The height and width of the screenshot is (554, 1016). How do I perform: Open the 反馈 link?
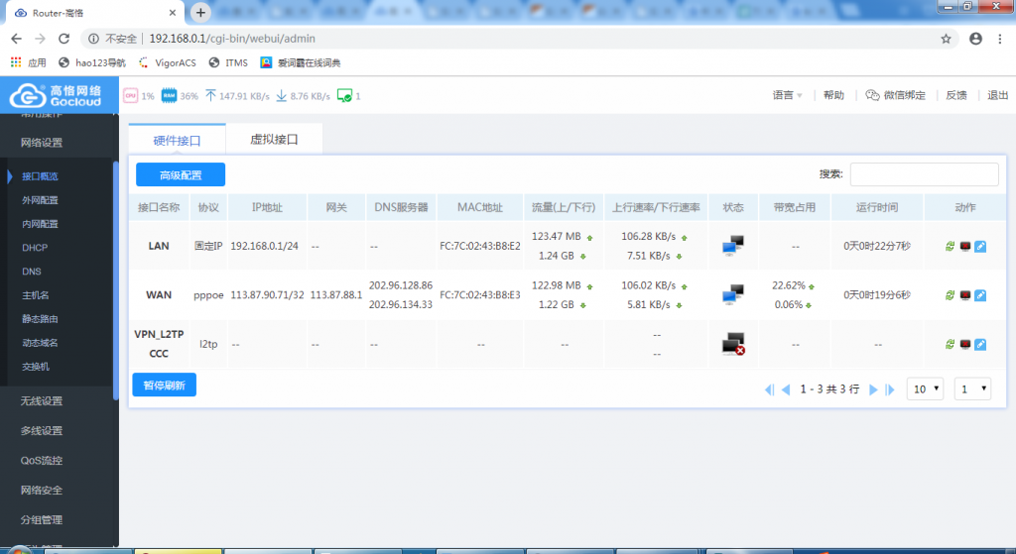(955, 95)
